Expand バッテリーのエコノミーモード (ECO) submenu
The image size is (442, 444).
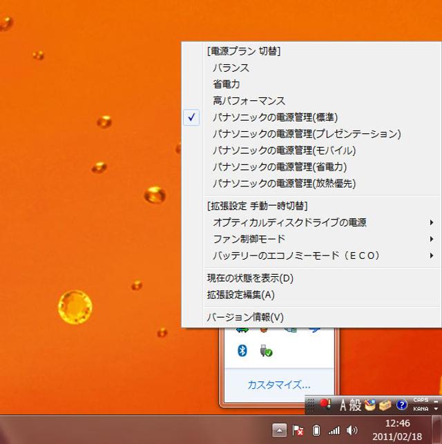(x=296, y=255)
